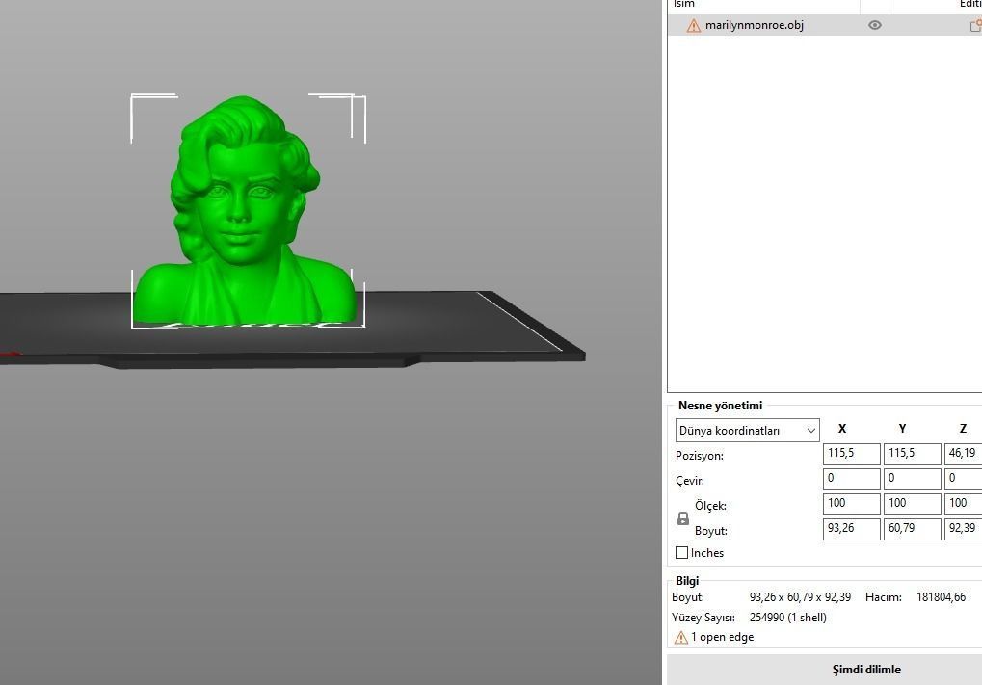Click the Boyut Y size field
982x685 pixels.
coord(912,529)
